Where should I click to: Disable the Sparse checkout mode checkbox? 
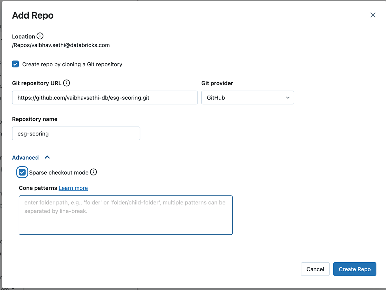22,173
